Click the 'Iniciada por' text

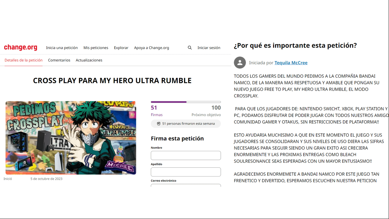coord(261,63)
